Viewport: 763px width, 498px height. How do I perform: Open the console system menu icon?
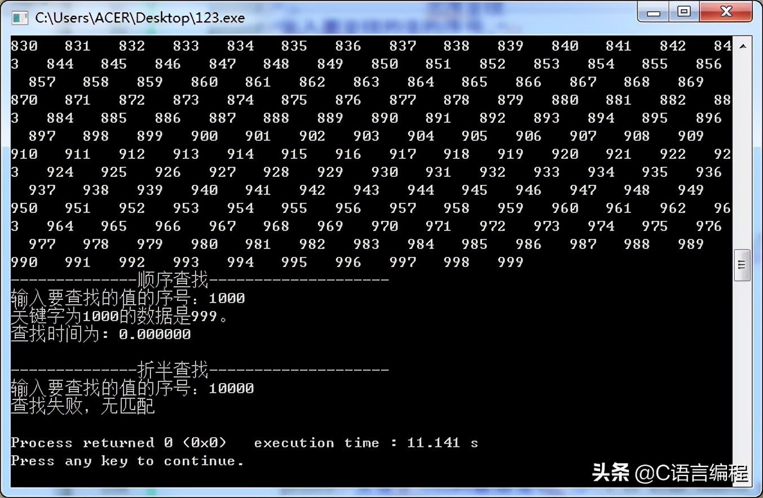[x=20, y=17]
